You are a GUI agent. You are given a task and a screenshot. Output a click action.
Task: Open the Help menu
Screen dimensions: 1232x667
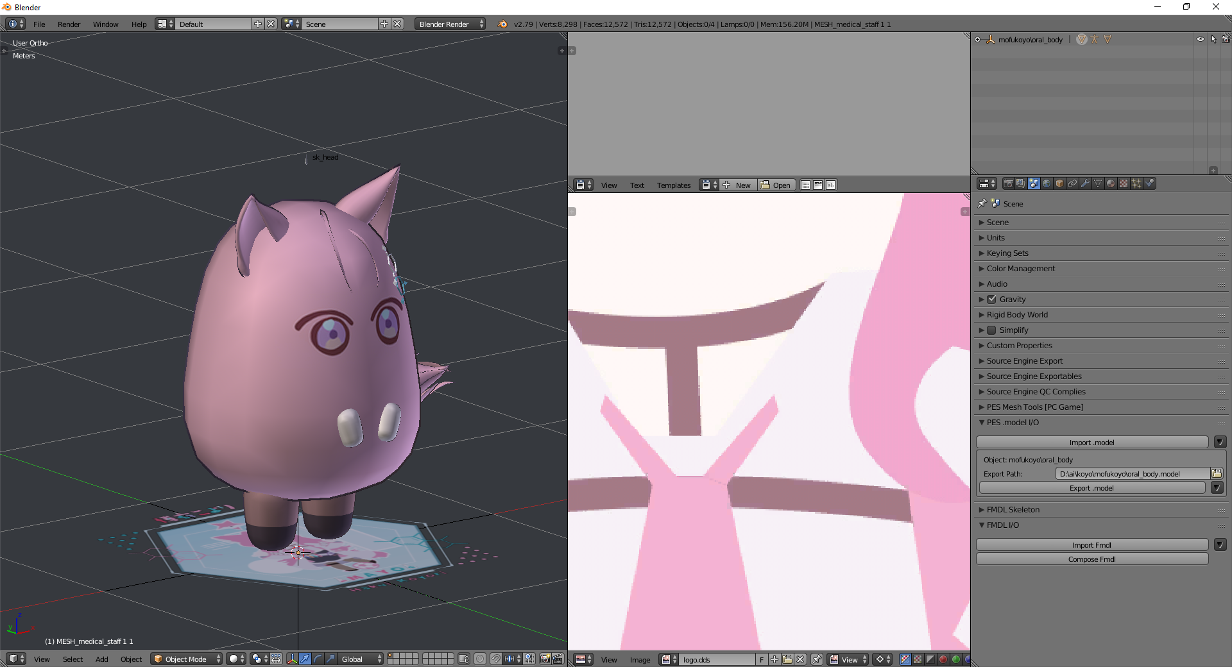(x=139, y=24)
